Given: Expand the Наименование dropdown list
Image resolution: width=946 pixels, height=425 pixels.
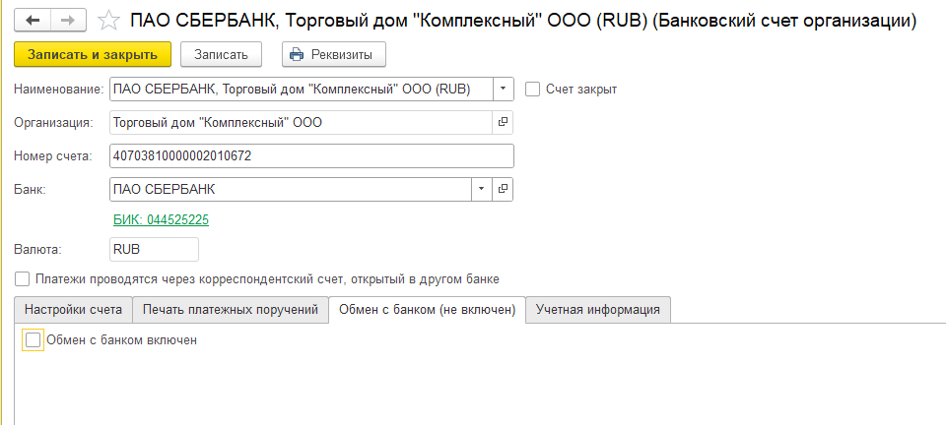Looking at the screenshot, I should (503, 90).
